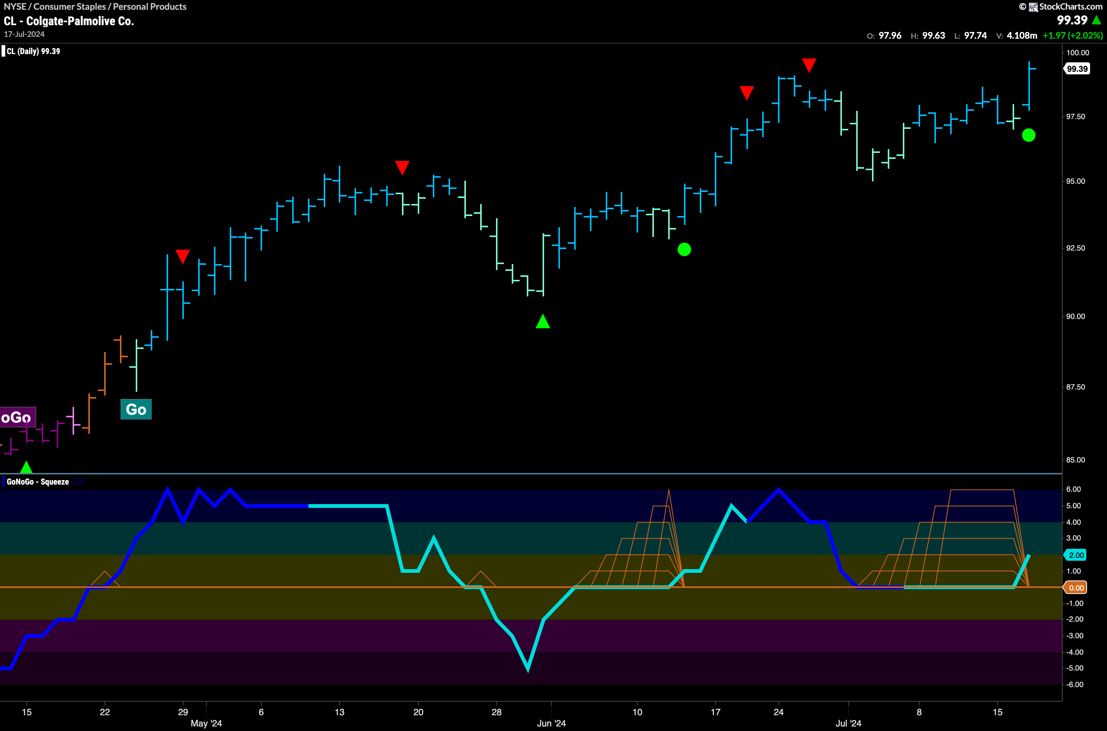Click the teal 'Go' label box
The width and height of the screenshot is (1107, 731).
(136, 409)
